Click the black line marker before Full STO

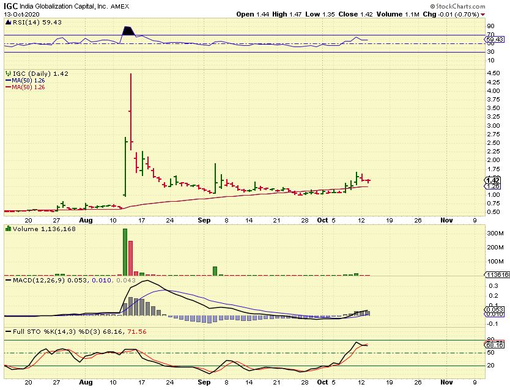click(9, 331)
